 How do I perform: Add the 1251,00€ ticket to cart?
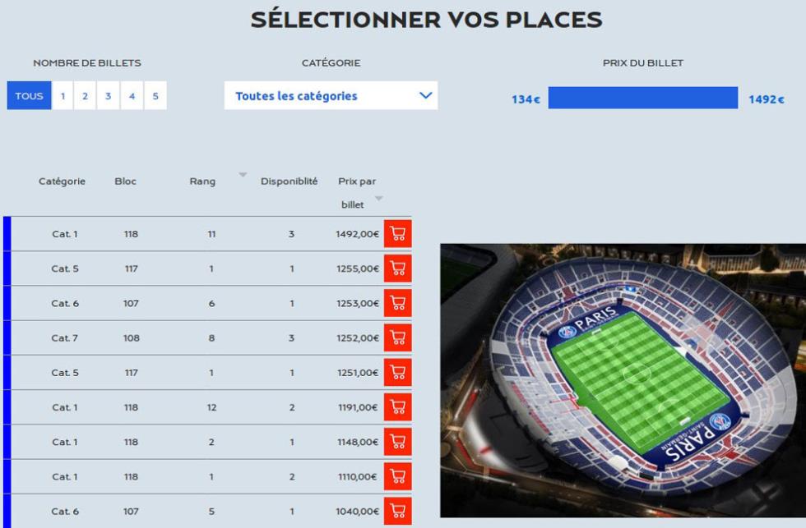398,373
